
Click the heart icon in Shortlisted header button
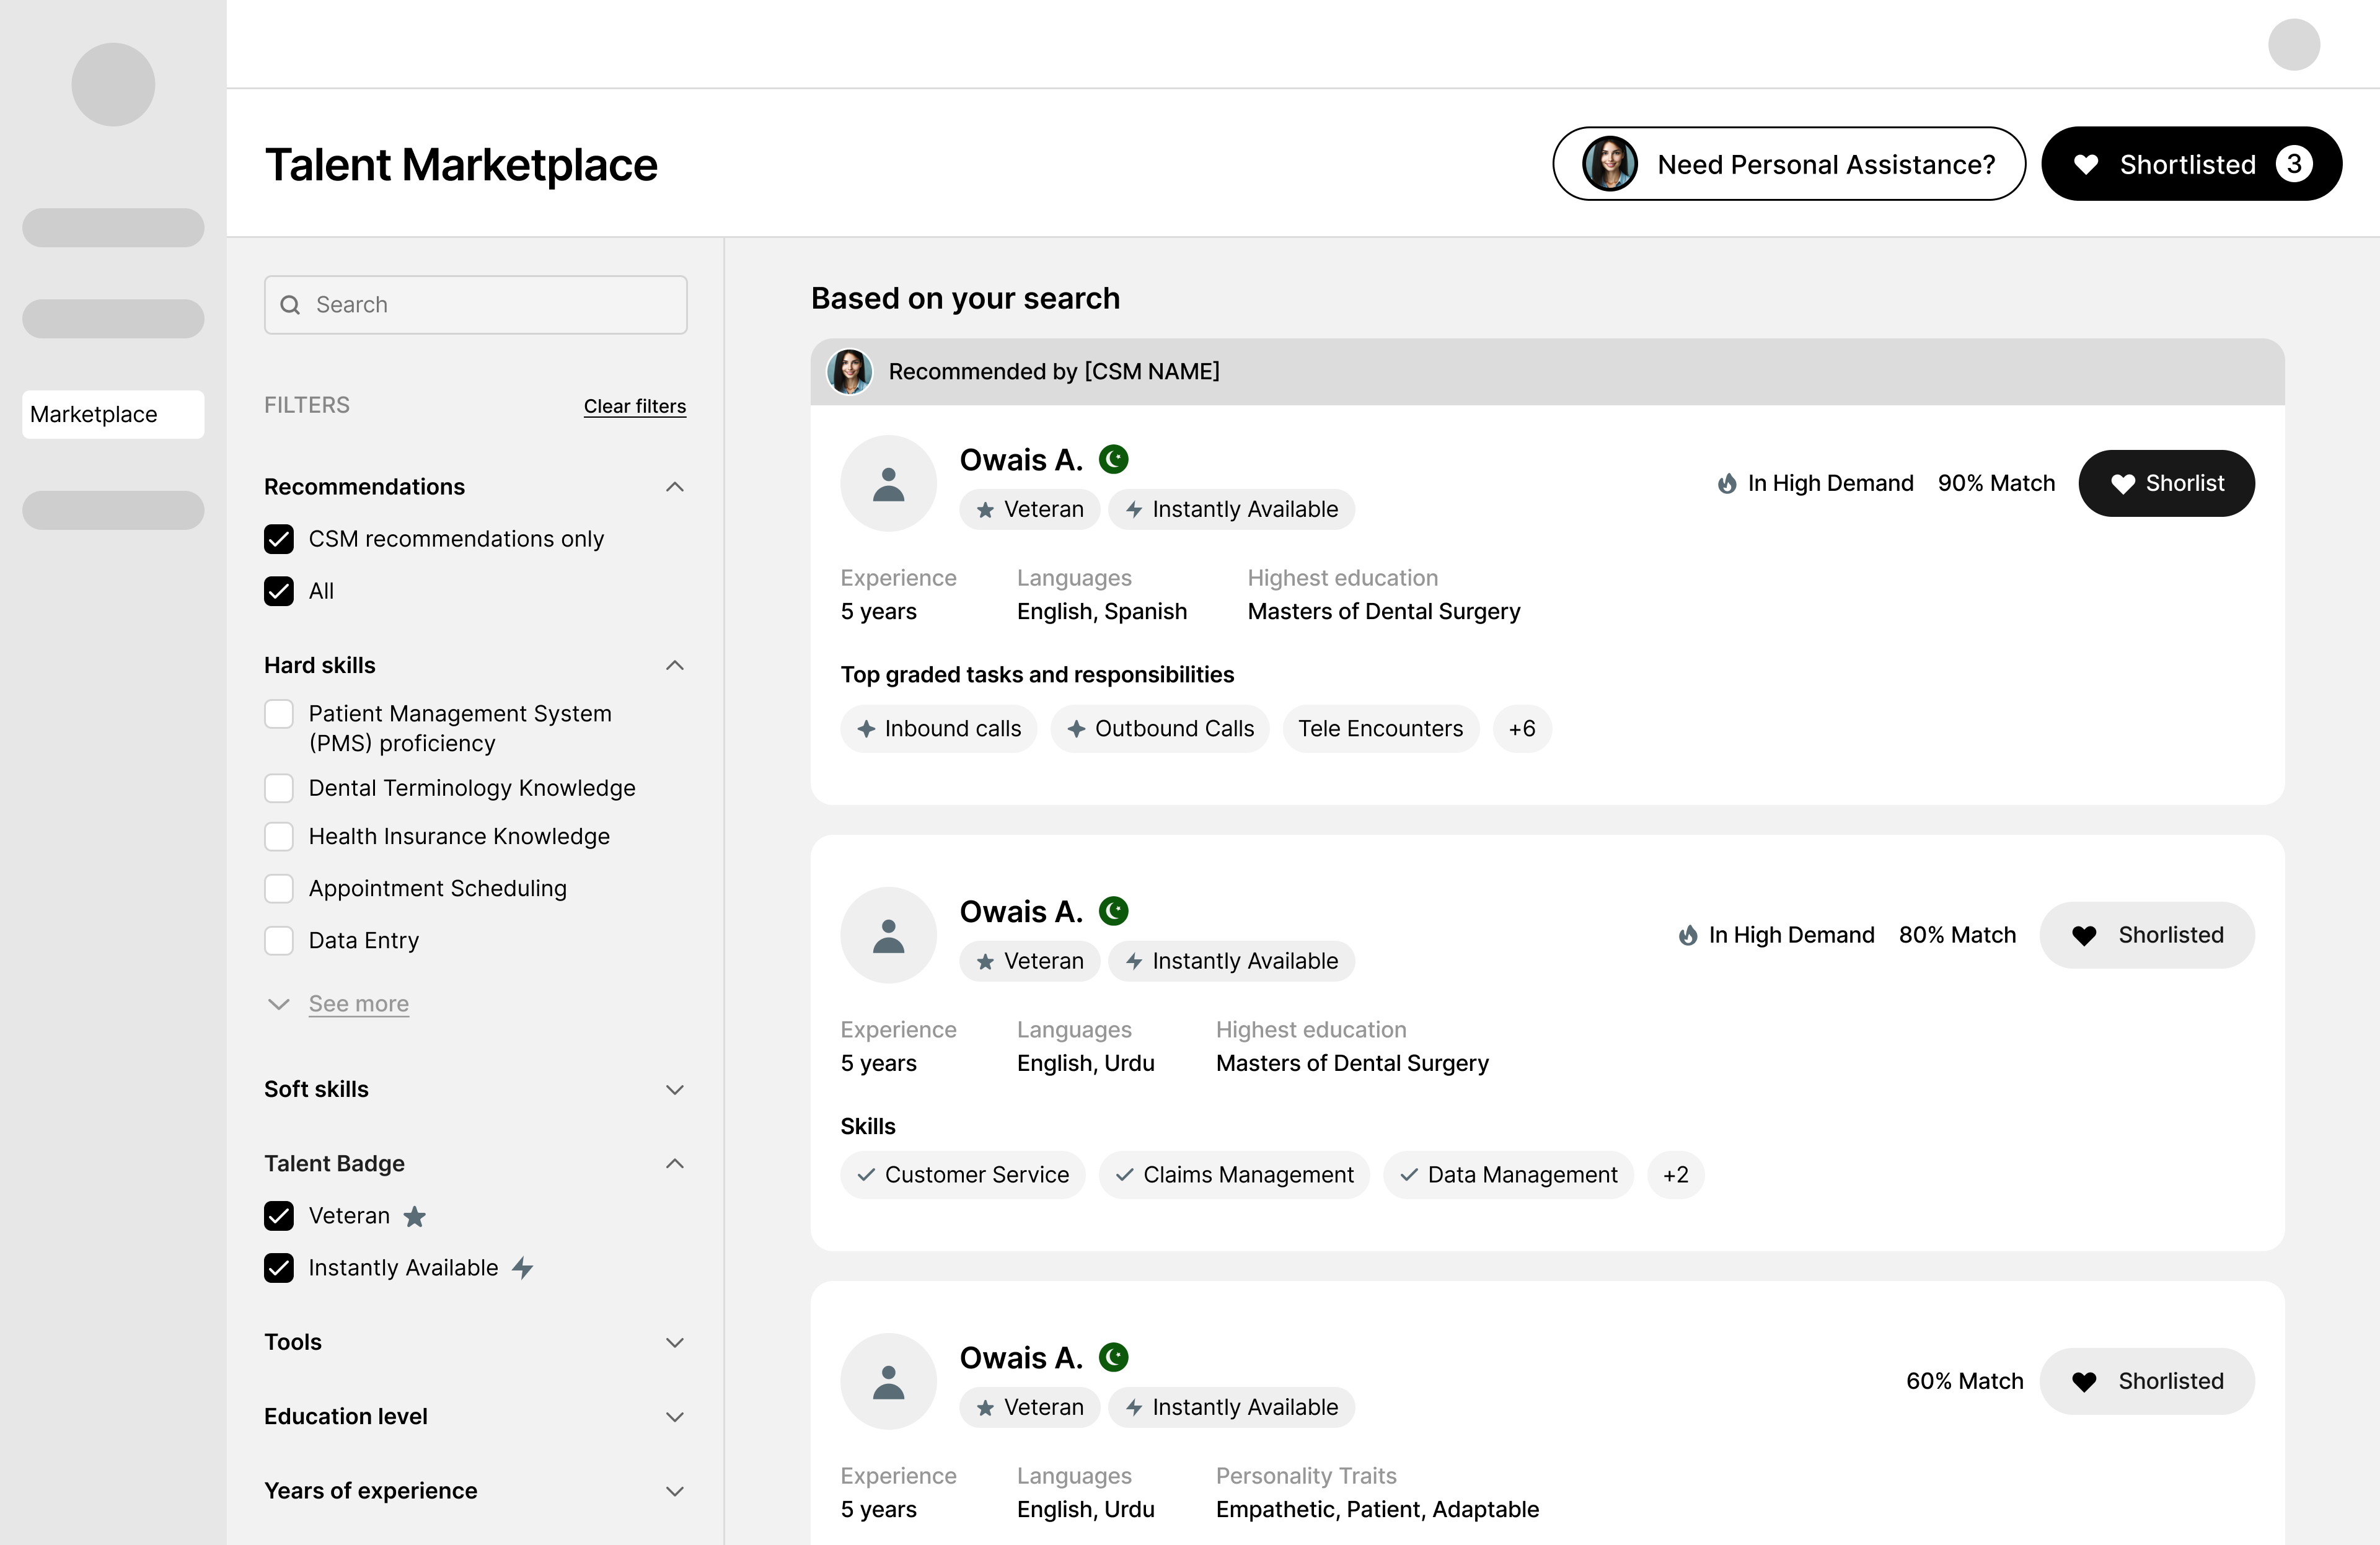coord(2085,164)
